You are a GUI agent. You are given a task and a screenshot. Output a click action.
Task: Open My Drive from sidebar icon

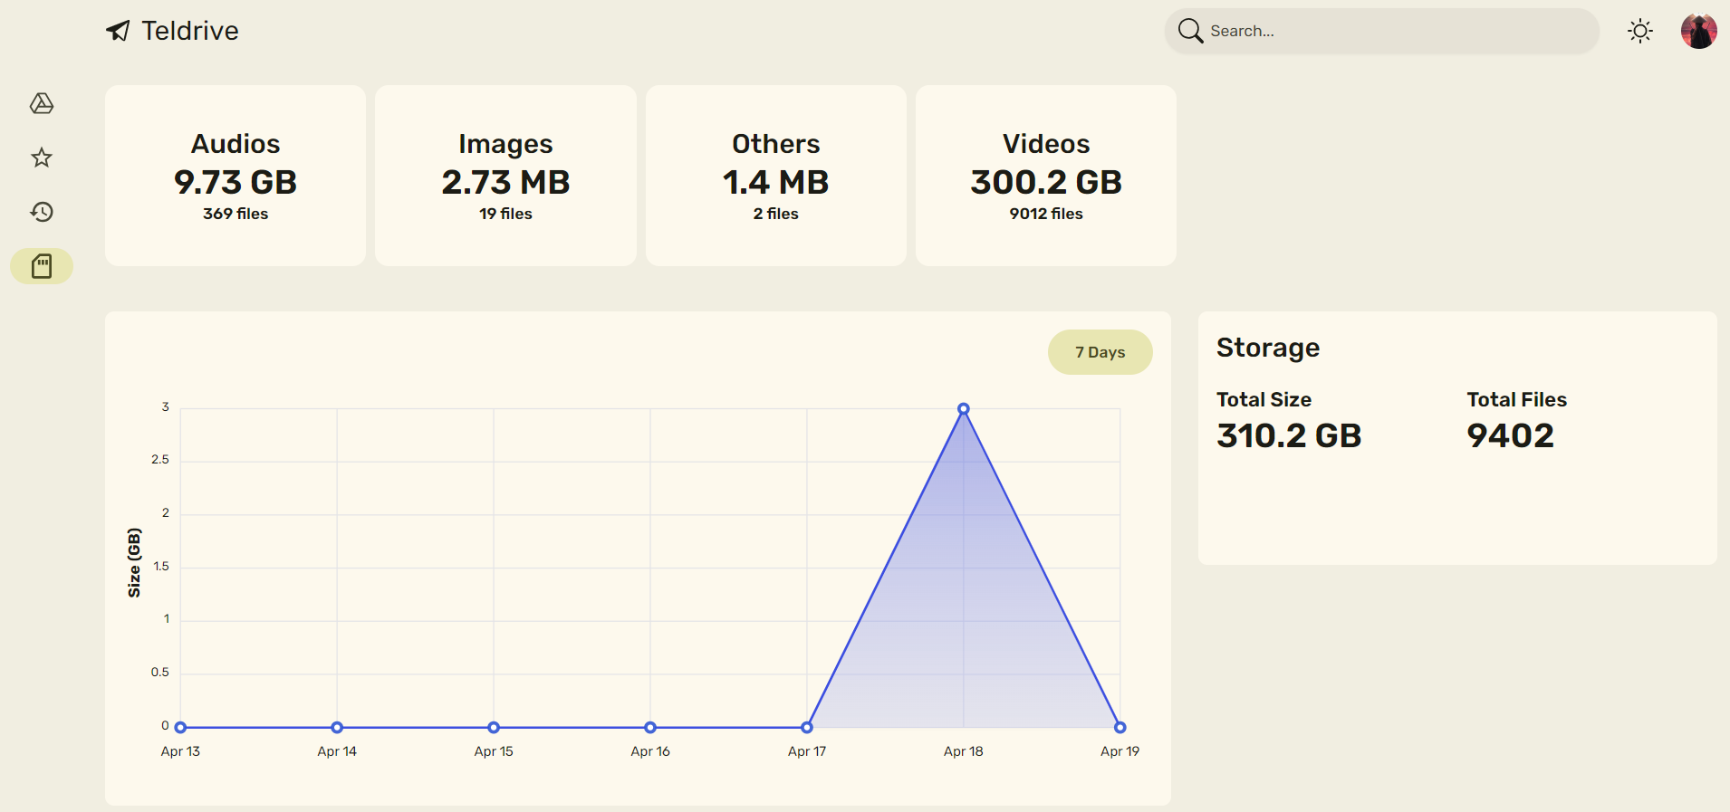click(42, 104)
